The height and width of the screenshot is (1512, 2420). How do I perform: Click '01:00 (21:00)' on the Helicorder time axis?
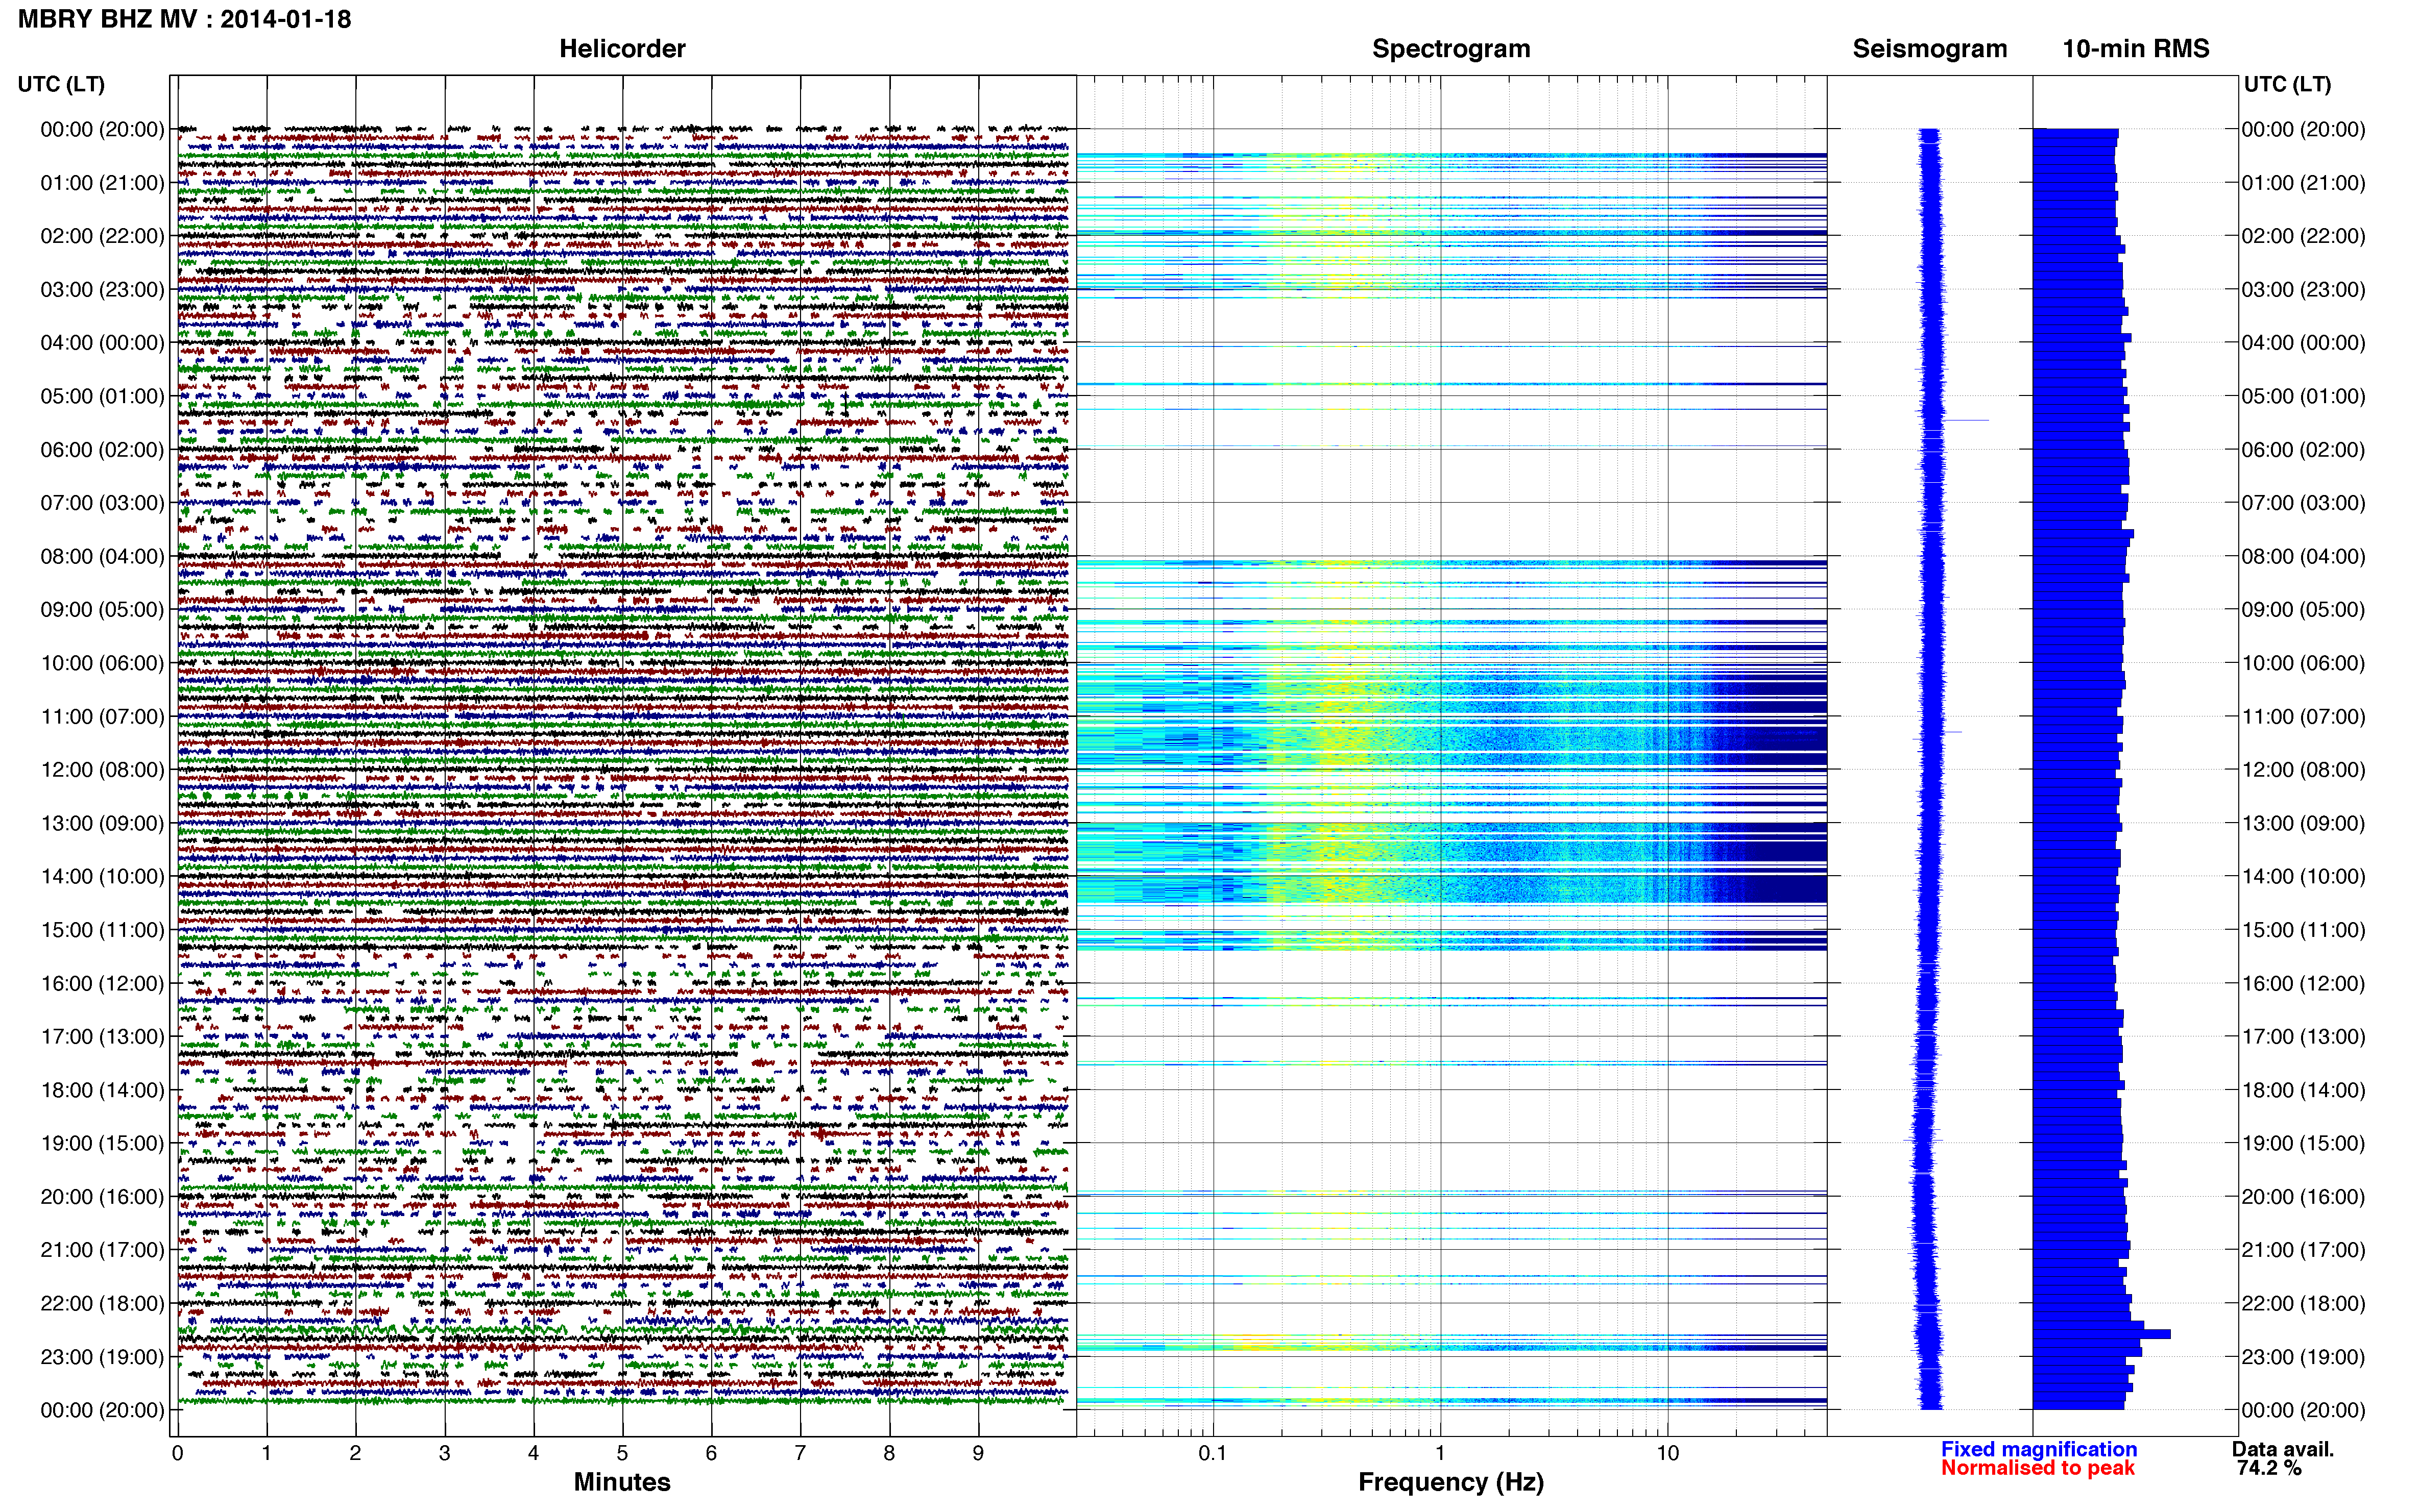[x=102, y=183]
